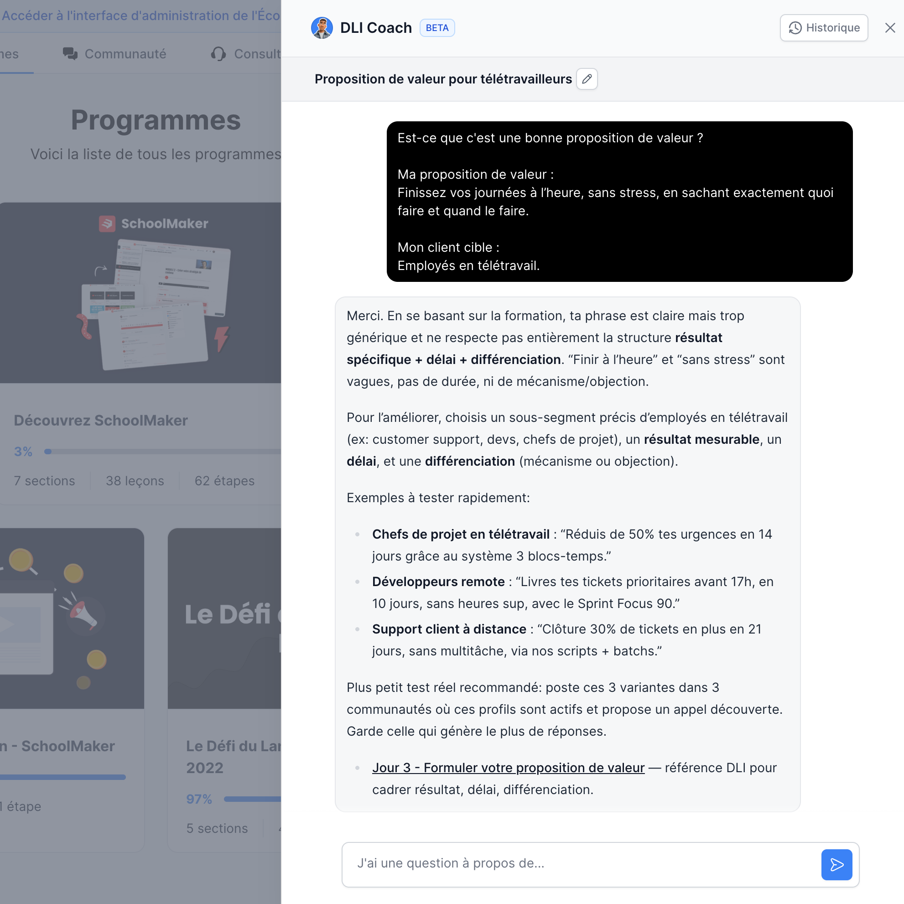Open the Communauté tab

pos(125,54)
